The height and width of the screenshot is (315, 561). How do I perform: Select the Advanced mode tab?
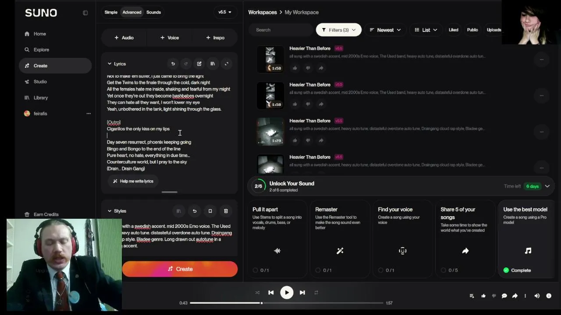pos(132,12)
